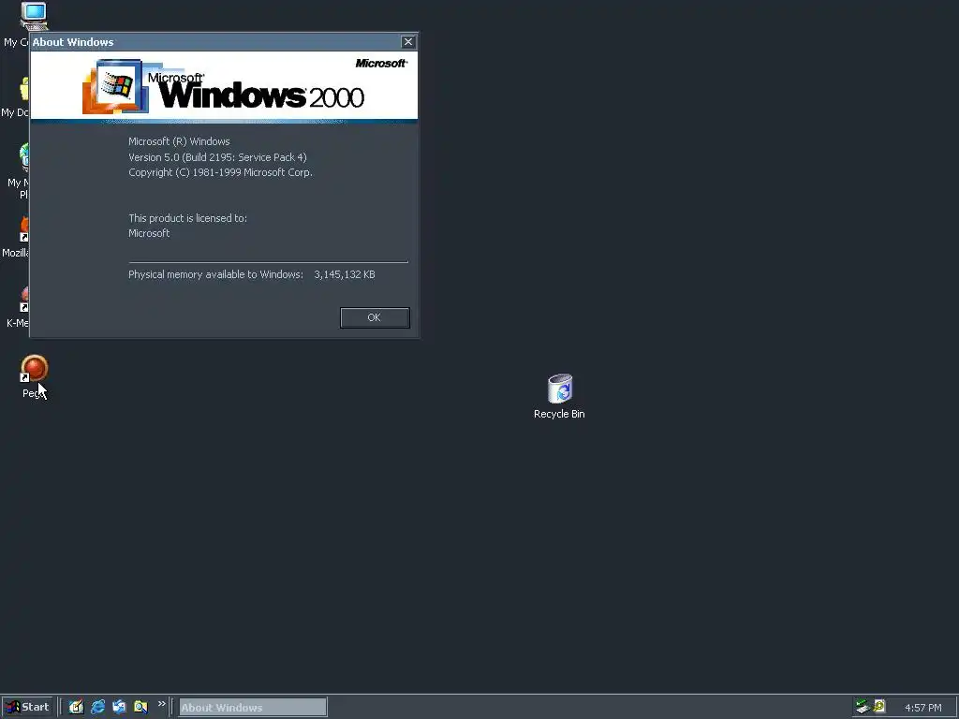959x719 pixels.
Task: Click 'Microsoft (R) Windows' text line
Action: [x=179, y=141]
